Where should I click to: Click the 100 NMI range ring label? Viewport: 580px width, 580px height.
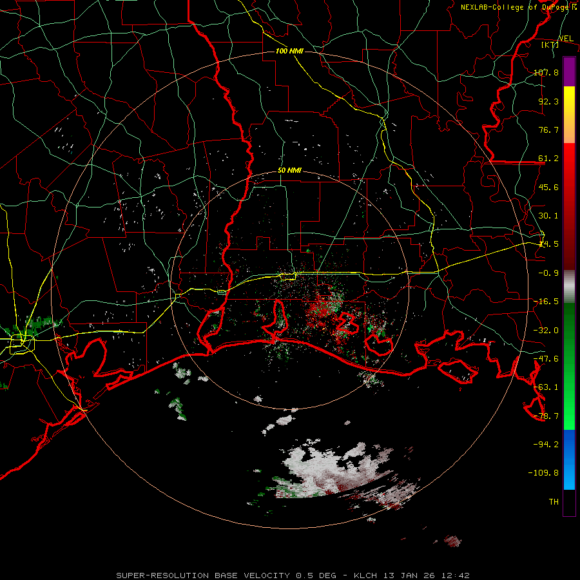click(x=289, y=51)
